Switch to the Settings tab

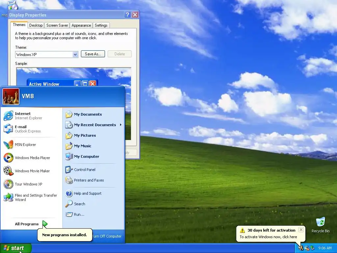tap(101, 25)
